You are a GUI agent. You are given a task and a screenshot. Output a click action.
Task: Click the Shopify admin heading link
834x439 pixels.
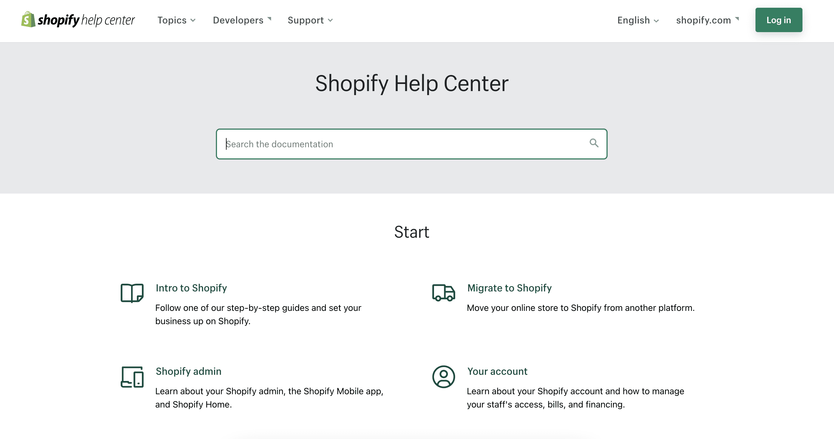click(188, 371)
